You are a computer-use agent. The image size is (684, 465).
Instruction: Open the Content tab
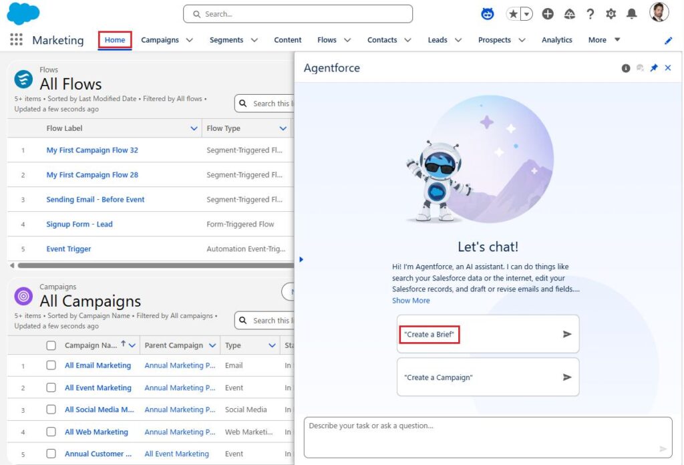point(287,39)
